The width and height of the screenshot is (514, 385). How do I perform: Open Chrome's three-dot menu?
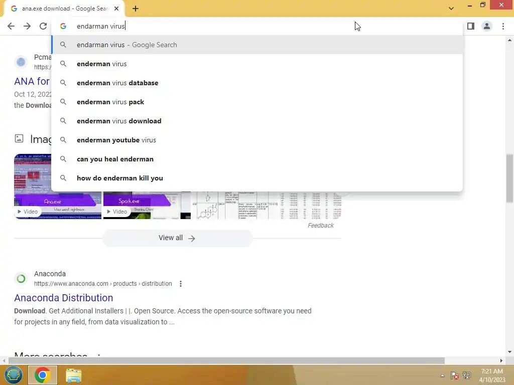[503, 26]
